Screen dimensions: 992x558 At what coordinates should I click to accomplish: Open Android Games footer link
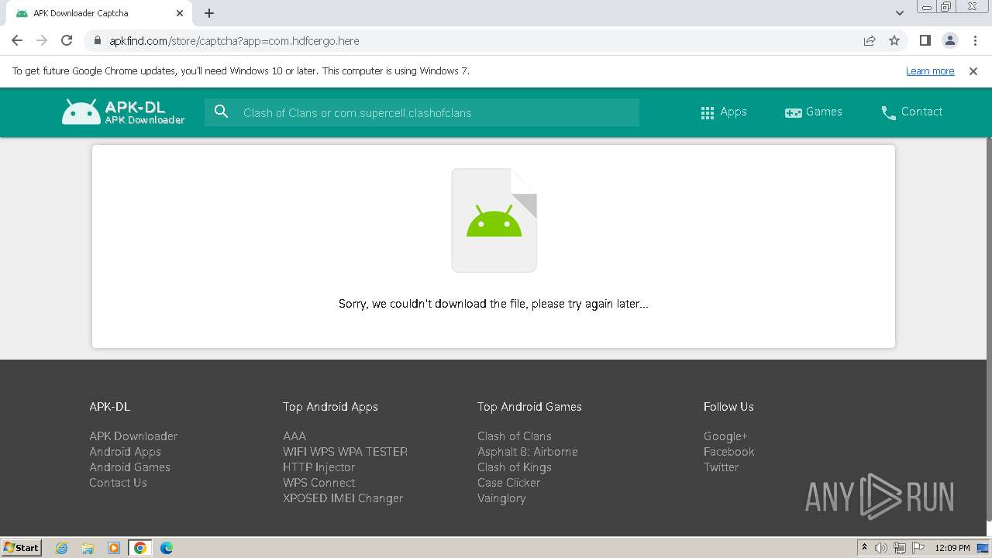(x=129, y=467)
